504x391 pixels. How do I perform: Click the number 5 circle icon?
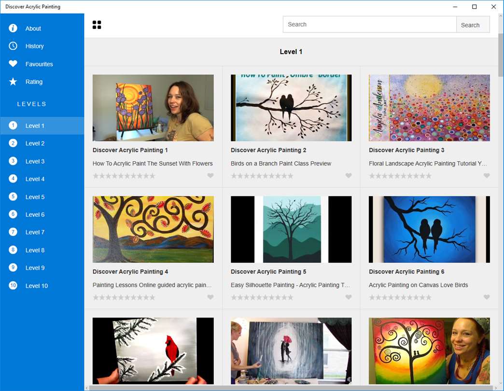point(13,196)
